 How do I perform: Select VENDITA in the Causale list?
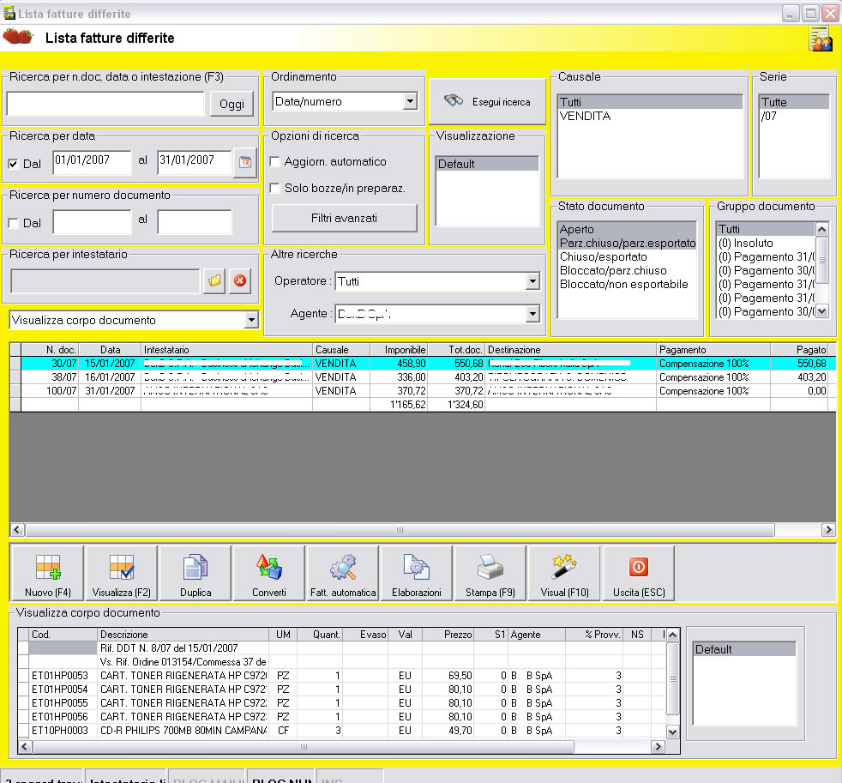pos(585,116)
